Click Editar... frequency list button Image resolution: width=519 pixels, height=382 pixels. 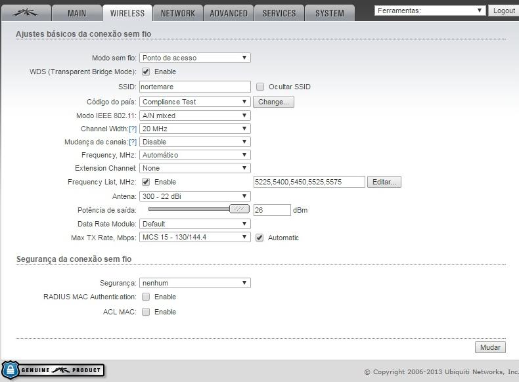coord(384,182)
